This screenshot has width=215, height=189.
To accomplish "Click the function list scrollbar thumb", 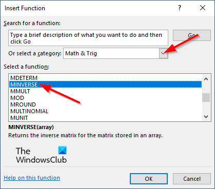I will pos(206,97).
